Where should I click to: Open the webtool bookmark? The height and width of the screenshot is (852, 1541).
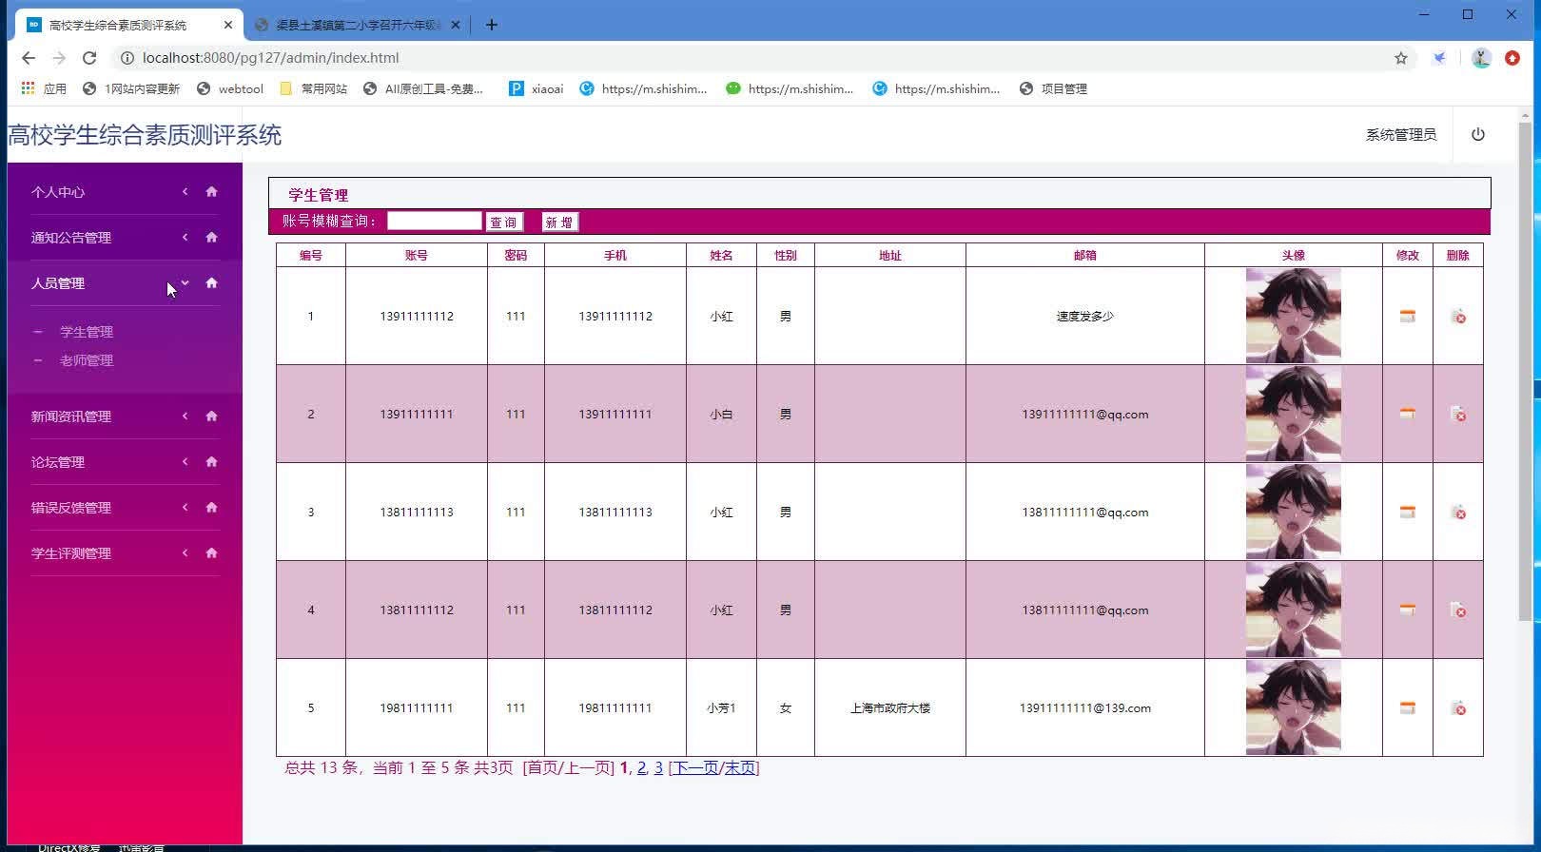tap(229, 88)
